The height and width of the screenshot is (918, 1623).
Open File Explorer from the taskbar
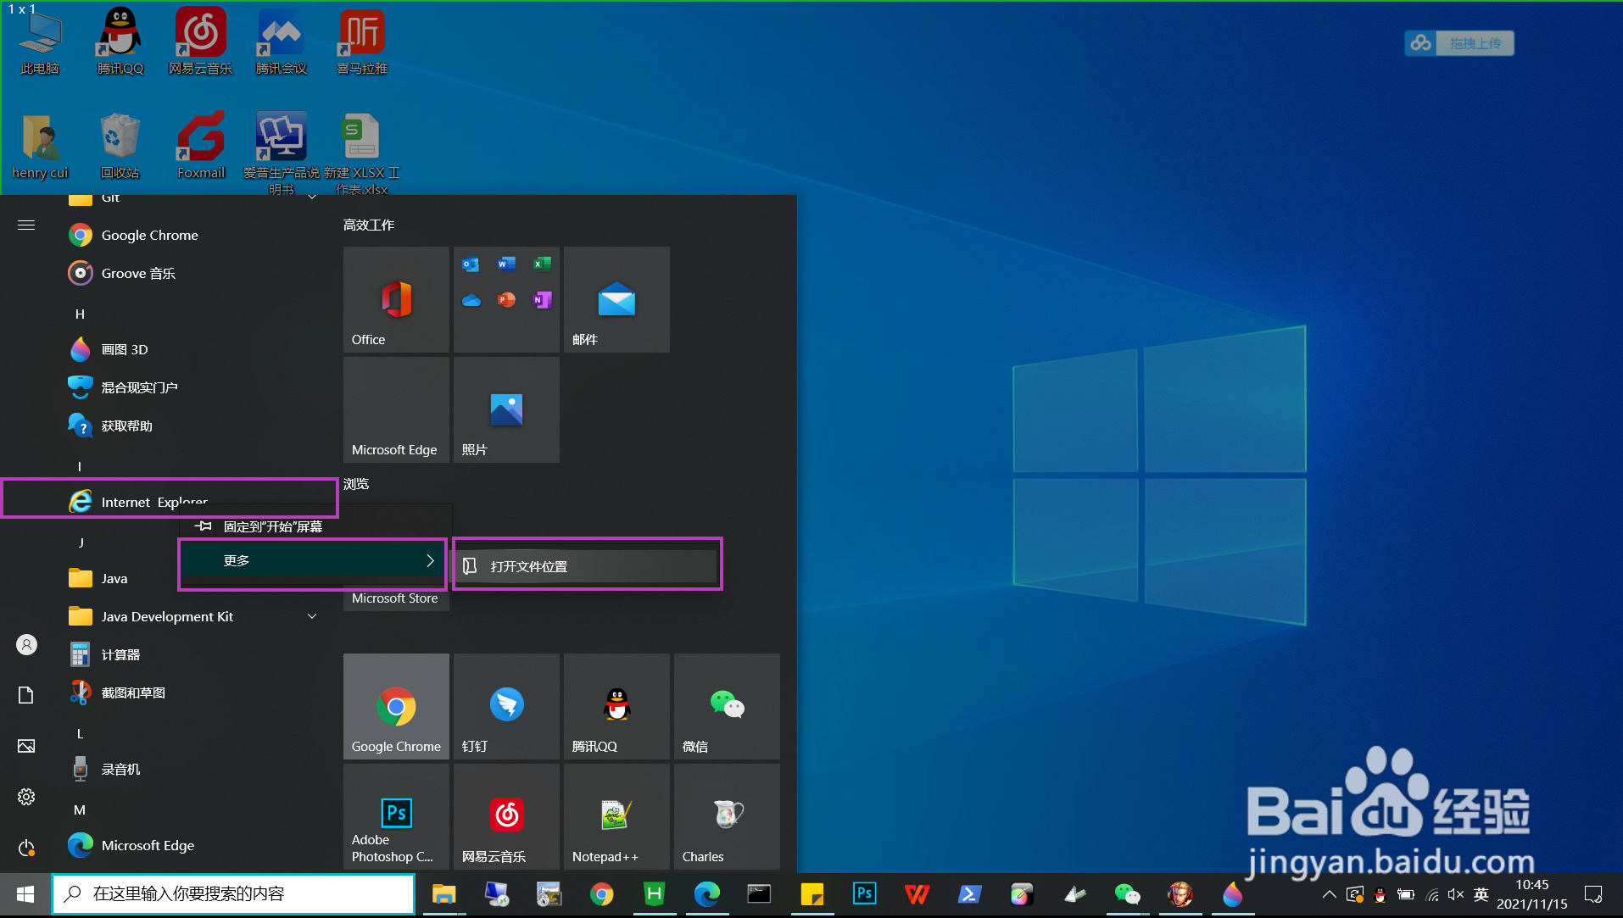[x=443, y=894]
